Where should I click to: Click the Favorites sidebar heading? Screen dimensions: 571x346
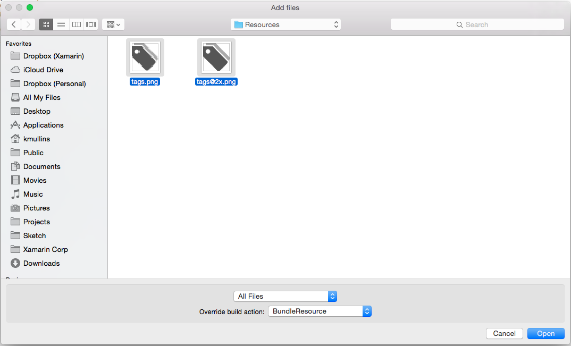click(19, 44)
